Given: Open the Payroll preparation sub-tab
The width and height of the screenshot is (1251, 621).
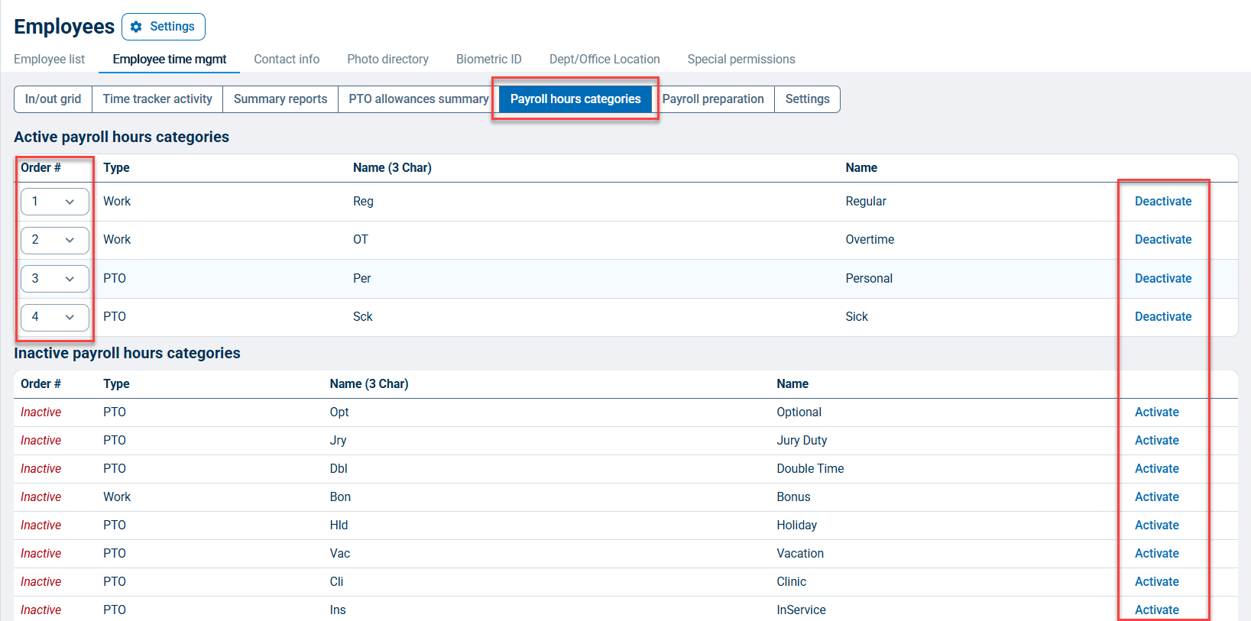Looking at the screenshot, I should pos(713,99).
